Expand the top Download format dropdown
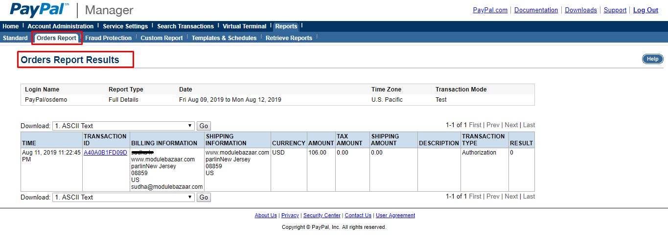This screenshot has height=246, width=668. tap(123, 126)
